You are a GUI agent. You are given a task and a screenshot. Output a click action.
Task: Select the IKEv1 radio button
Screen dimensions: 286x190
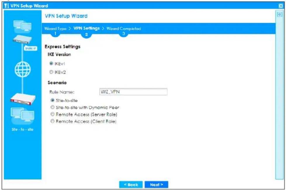51,63
